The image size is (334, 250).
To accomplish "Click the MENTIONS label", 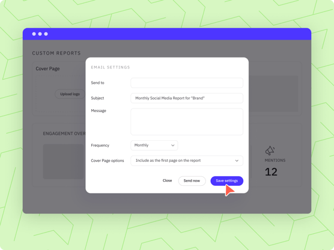I will click(275, 161).
